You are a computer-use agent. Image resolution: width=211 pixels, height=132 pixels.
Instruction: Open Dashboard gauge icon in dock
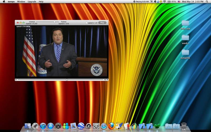pos(58,126)
